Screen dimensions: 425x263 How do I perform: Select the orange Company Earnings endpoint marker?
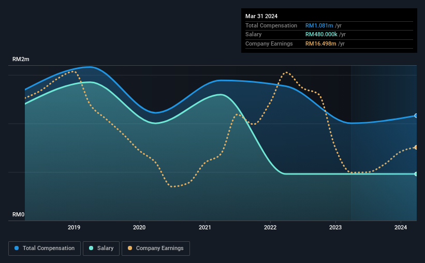416,148
